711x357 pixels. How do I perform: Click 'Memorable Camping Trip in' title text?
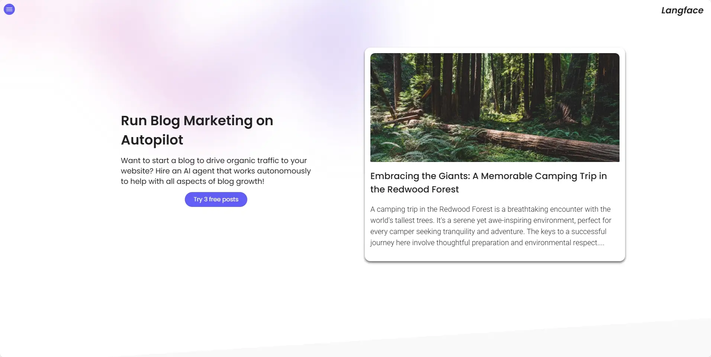point(544,176)
